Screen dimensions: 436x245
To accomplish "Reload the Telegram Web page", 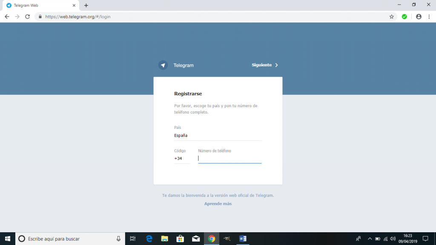I will 28,17.
